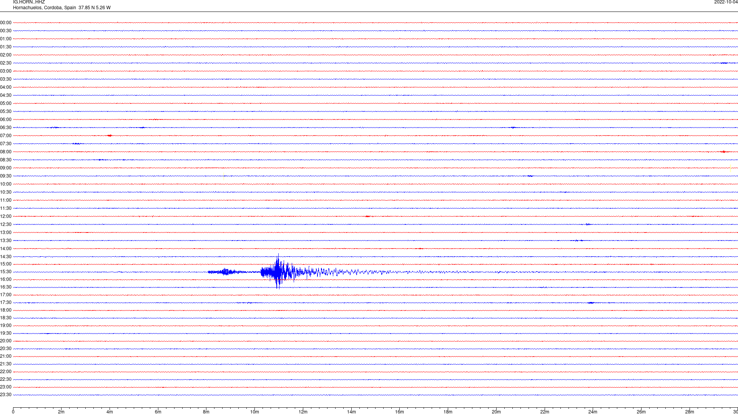Click the 18m tick on the time axis
This screenshot has width=738, height=415.
click(x=448, y=412)
